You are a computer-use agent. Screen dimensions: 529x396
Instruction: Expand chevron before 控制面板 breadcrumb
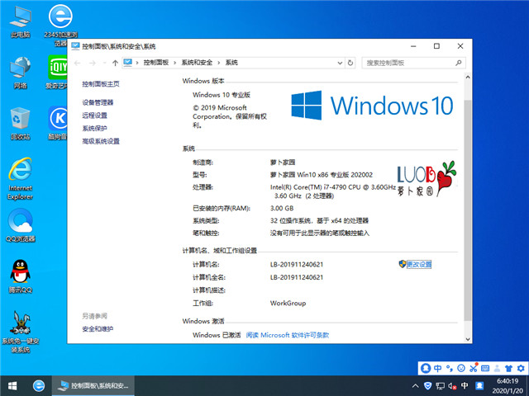pyautogui.click(x=137, y=63)
